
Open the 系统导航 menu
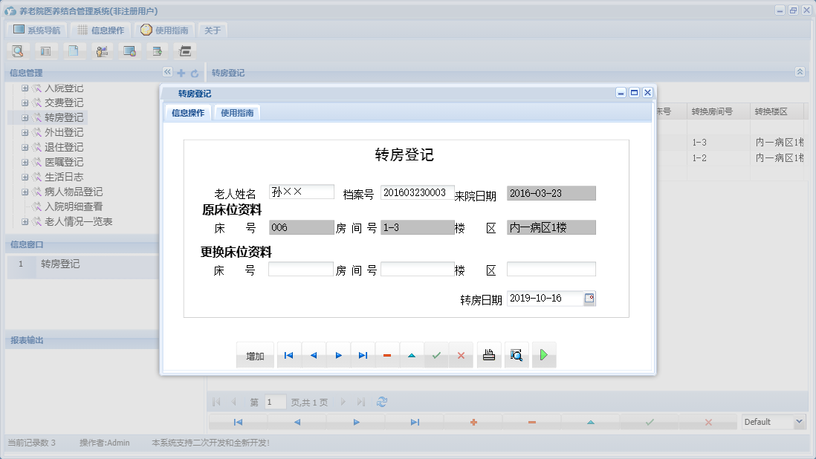point(36,30)
